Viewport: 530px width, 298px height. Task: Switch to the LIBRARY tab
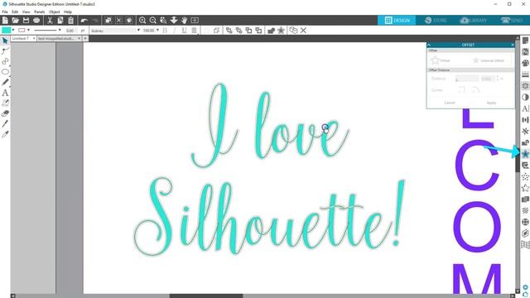click(473, 20)
